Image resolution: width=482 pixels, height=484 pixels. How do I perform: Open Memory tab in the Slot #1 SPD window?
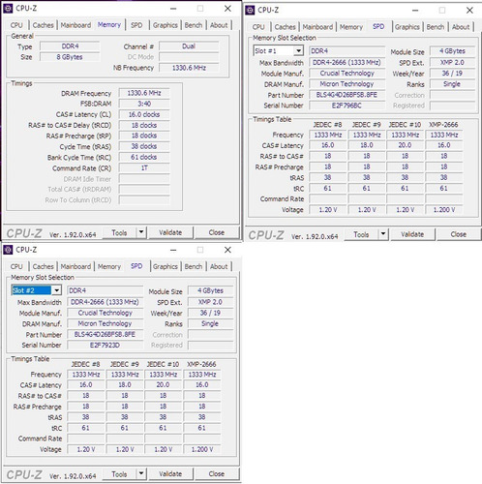(x=351, y=27)
